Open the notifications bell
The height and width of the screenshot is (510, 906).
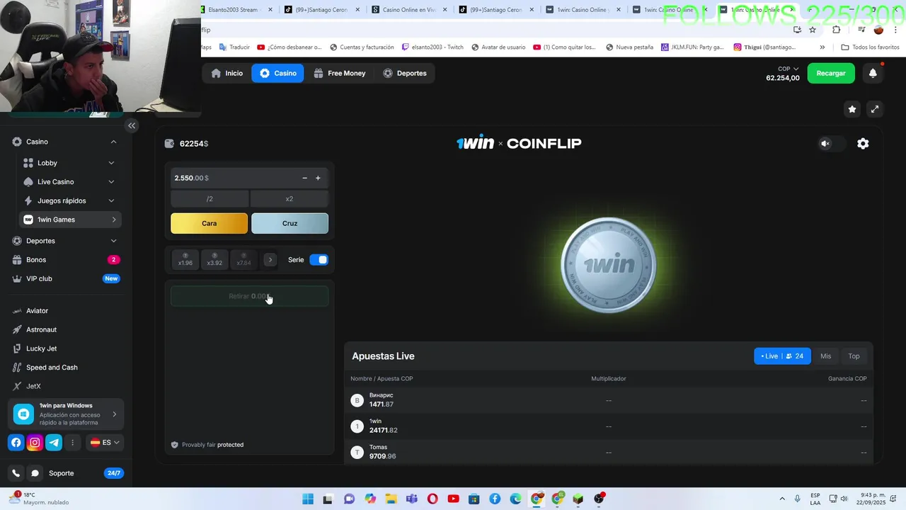coord(873,73)
